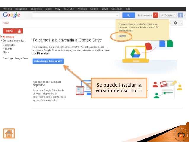
Task: Click the lorena avalos account name
Action: tap(145, 15)
